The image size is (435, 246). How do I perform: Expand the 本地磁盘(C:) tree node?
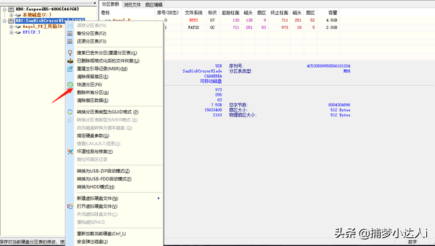tap(12, 15)
